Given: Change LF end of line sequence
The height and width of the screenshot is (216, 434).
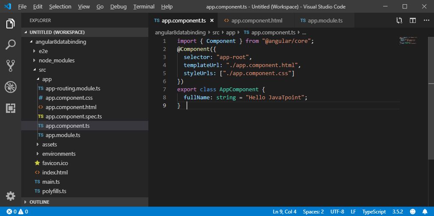Looking at the screenshot, I should 353,212.
